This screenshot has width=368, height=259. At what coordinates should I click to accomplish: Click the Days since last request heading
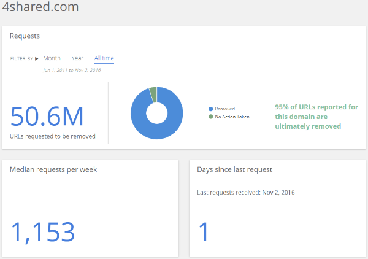pyautogui.click(x=234, y=169)
